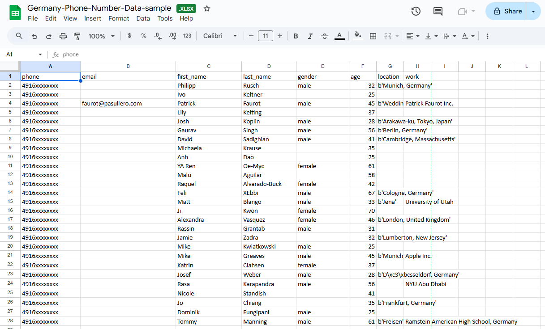545x329 pixels.
Task: Open the Format menu
Action: (119, 18)
